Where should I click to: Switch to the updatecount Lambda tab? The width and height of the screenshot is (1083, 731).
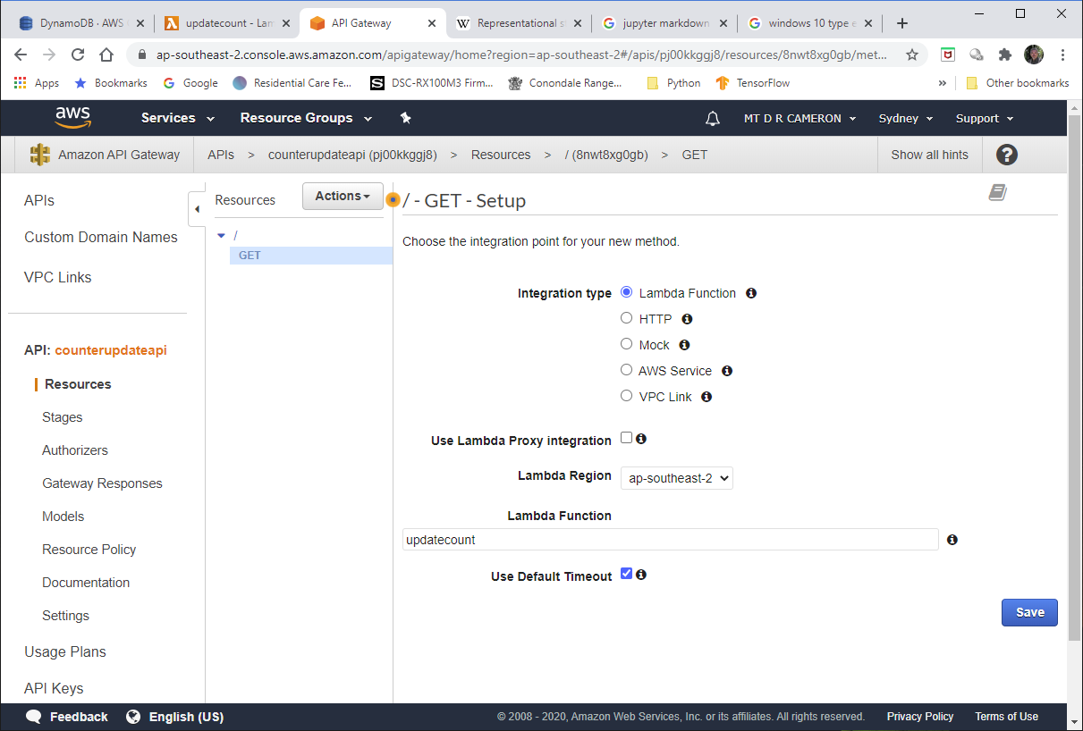(x=228, y=23)
